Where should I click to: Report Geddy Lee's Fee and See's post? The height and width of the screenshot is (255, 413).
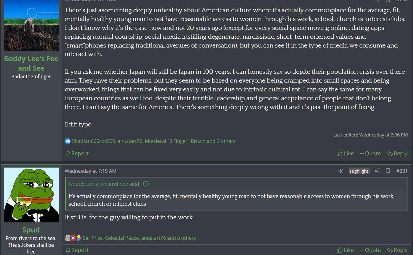pyautogui.click(x=77, y=153)
